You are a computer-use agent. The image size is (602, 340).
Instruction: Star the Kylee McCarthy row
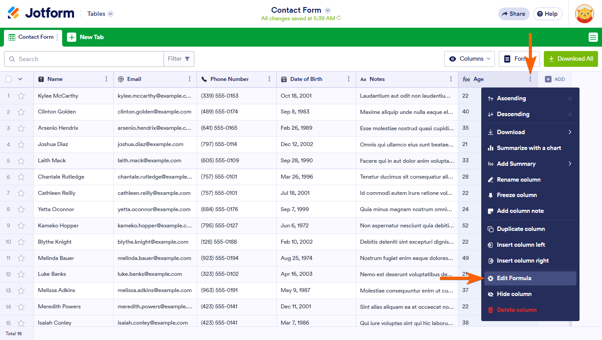coord(21,96)
